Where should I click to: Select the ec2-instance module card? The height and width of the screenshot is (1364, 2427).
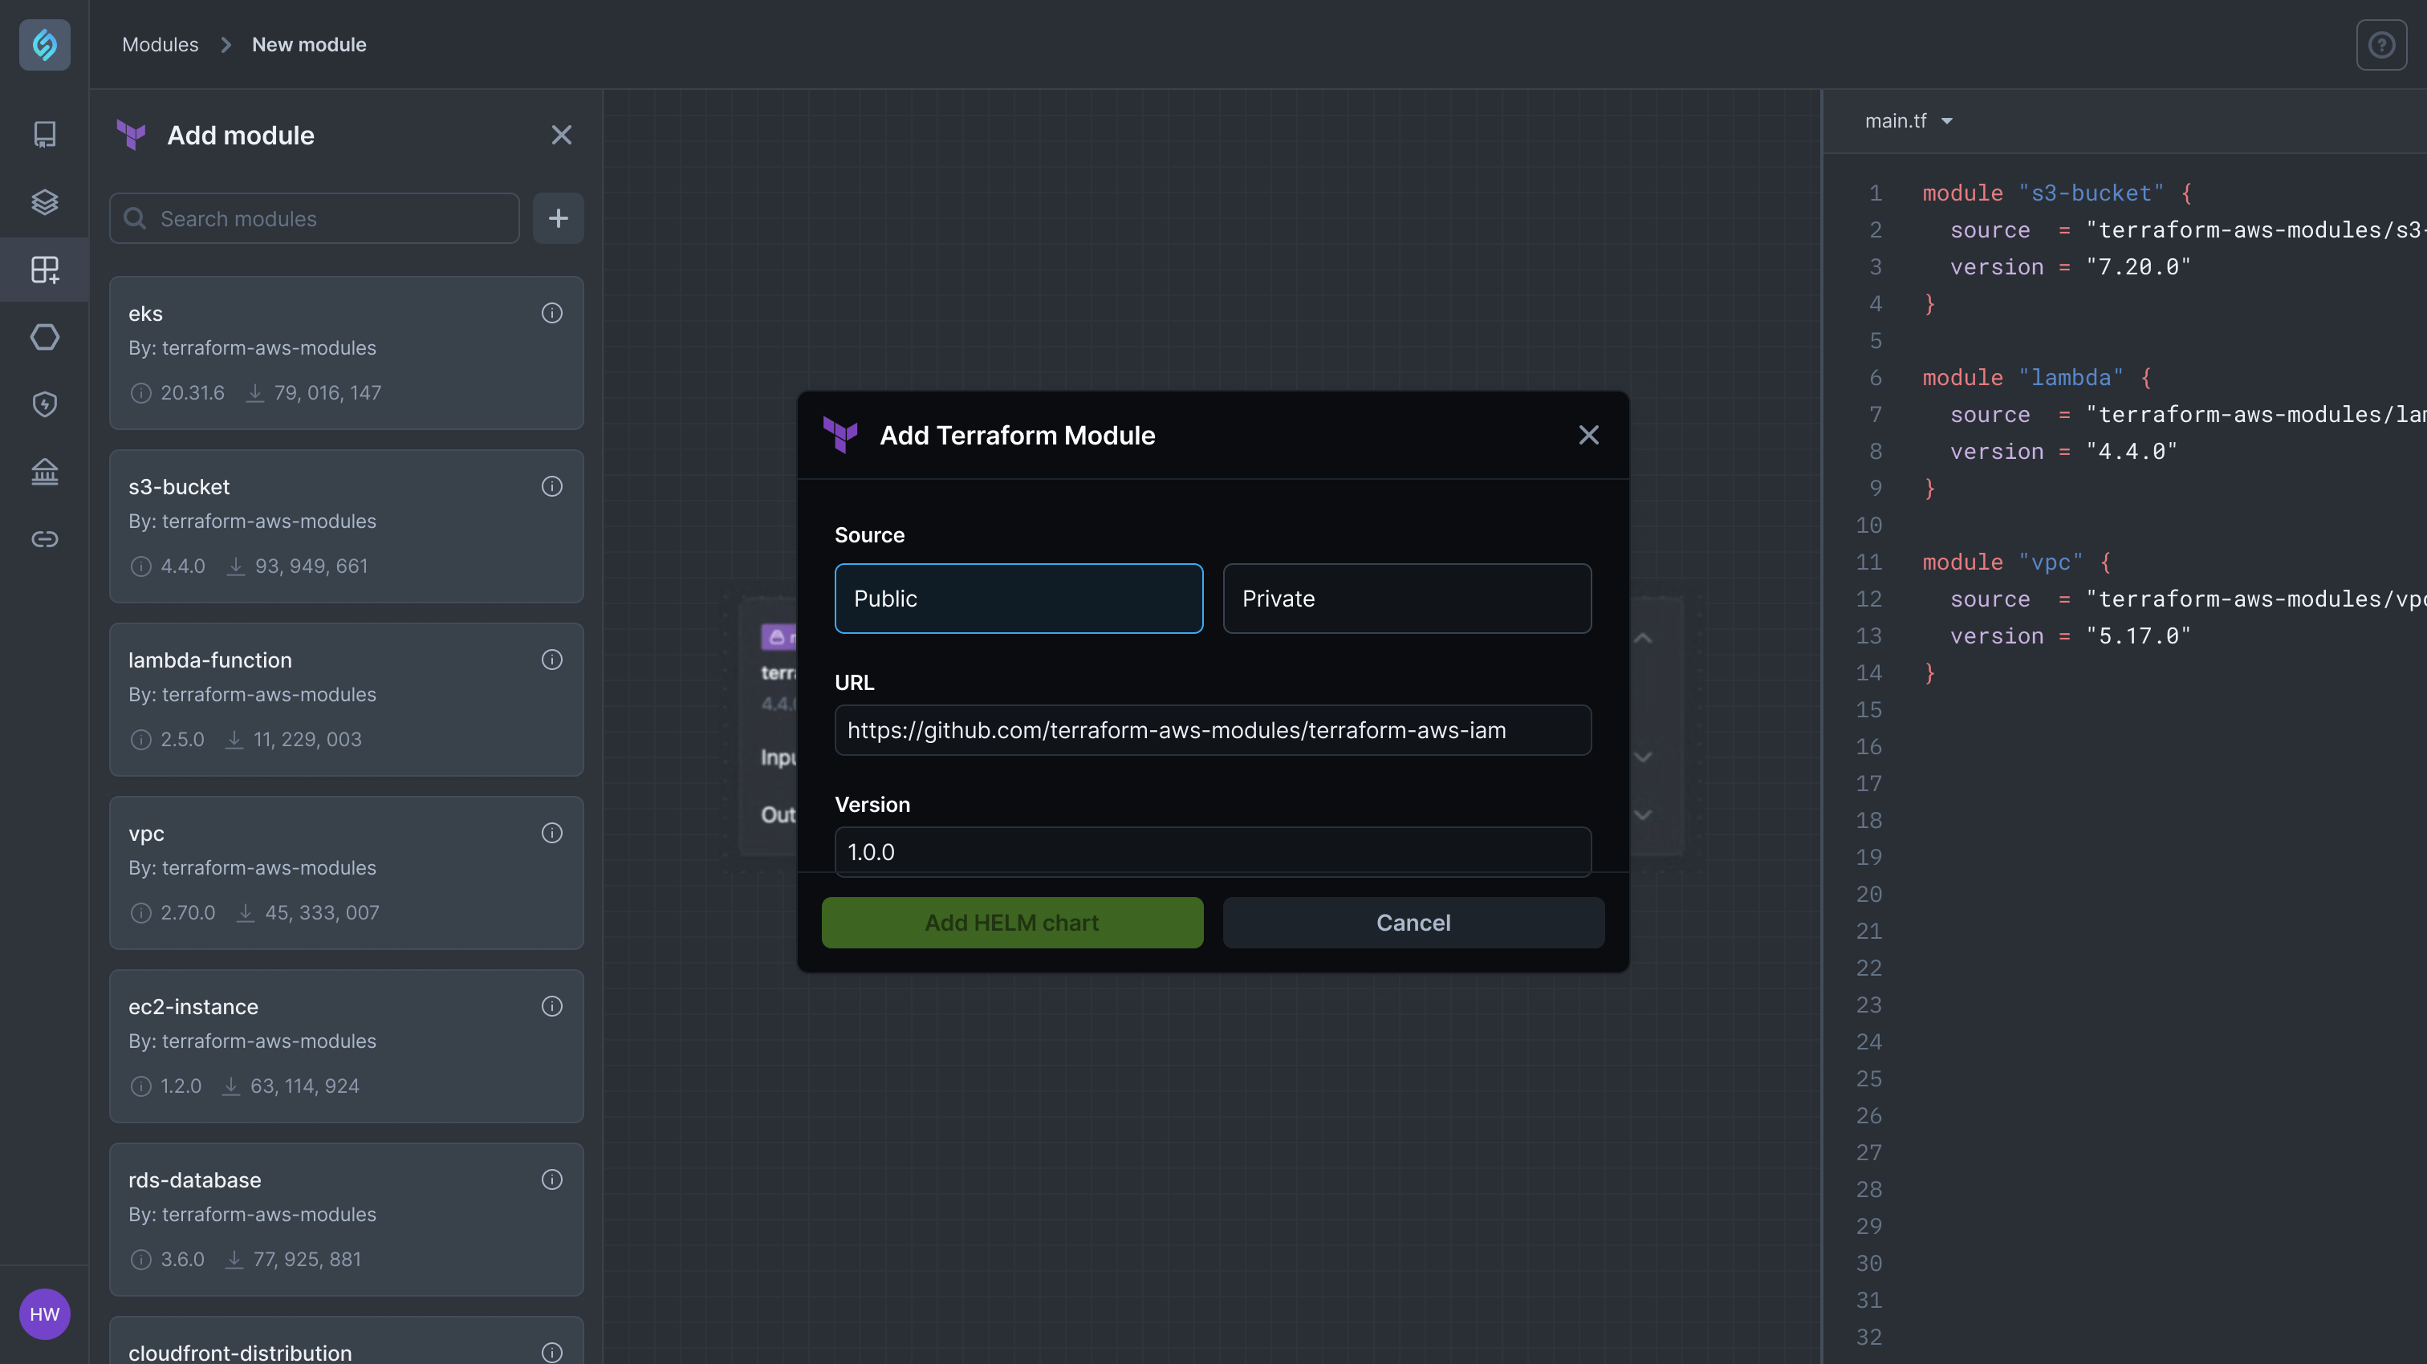[346, 1046]
